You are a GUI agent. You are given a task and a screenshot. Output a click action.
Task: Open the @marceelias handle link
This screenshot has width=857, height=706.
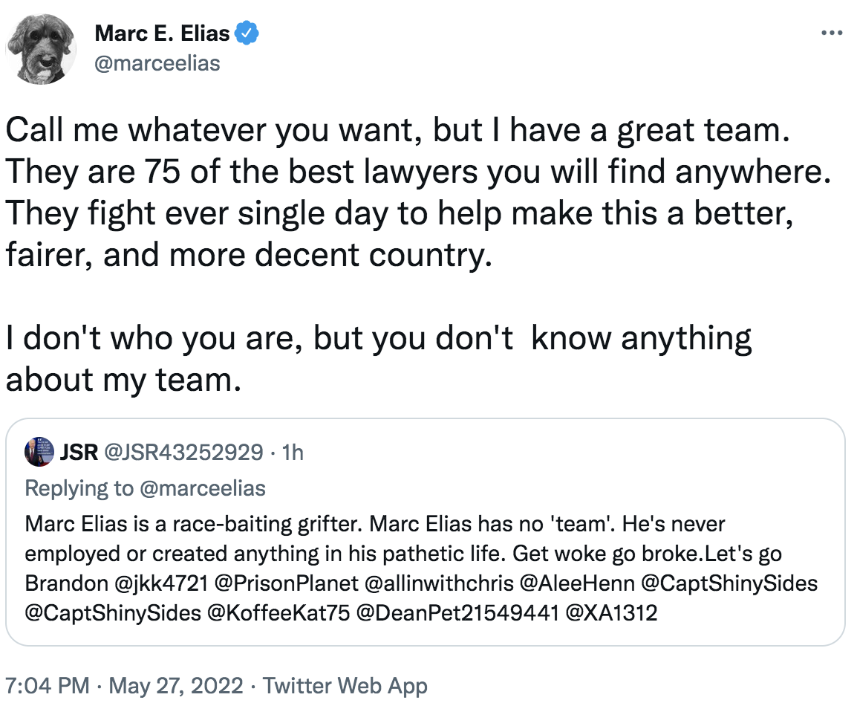coord(157,63)
